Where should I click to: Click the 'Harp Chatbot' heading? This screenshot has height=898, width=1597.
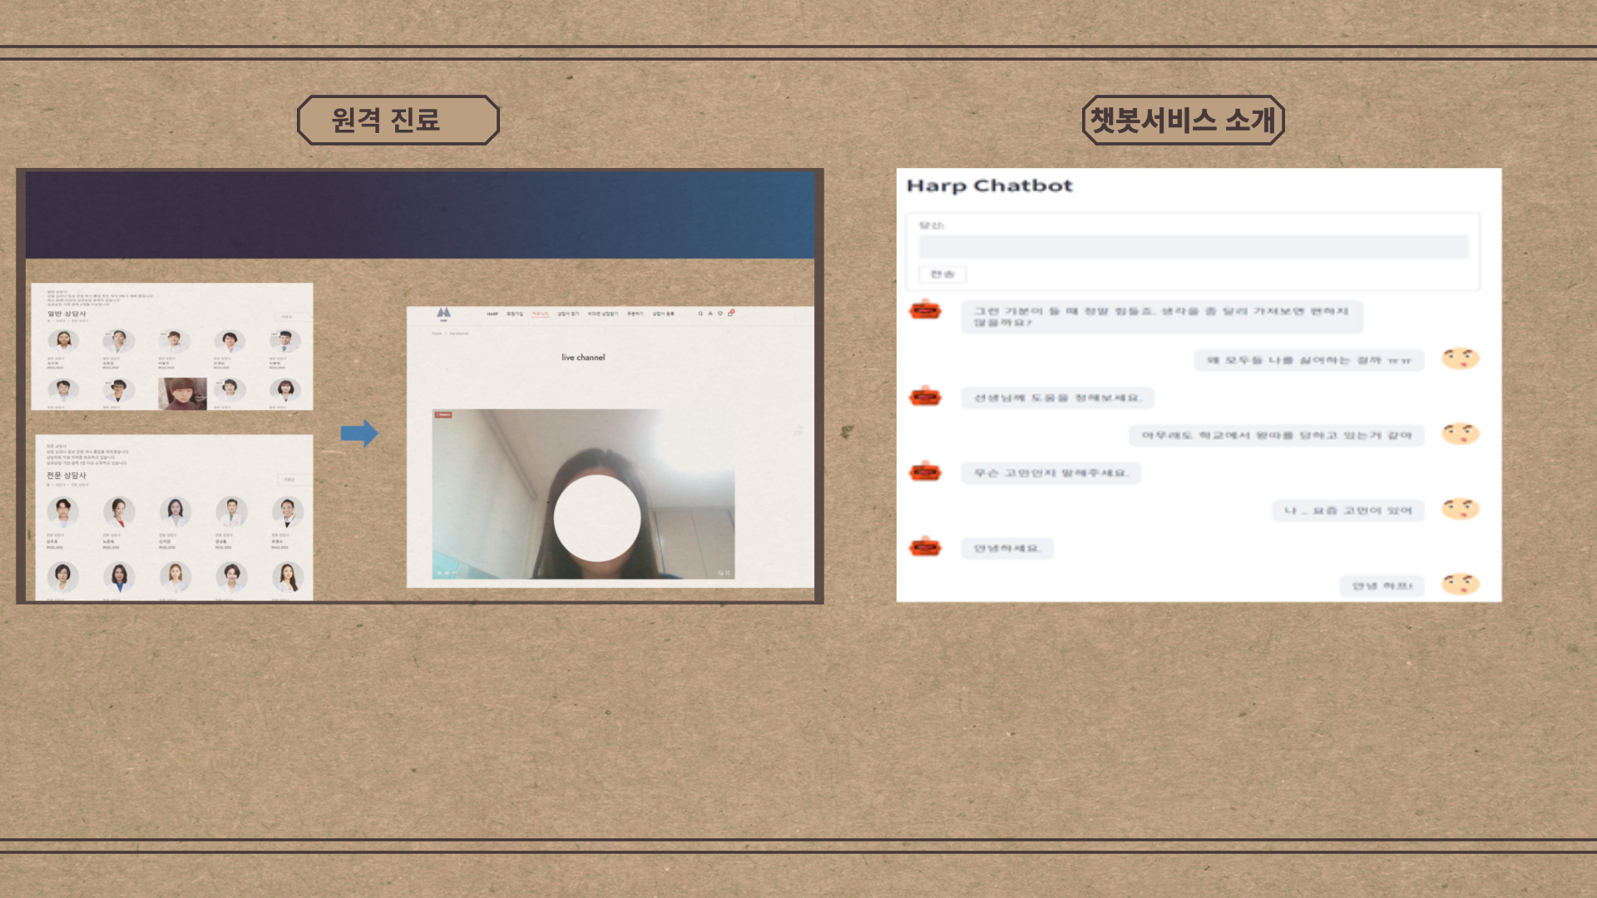(989, 185)
